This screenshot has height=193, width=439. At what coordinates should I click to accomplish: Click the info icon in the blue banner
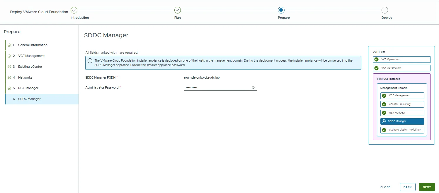90,61
